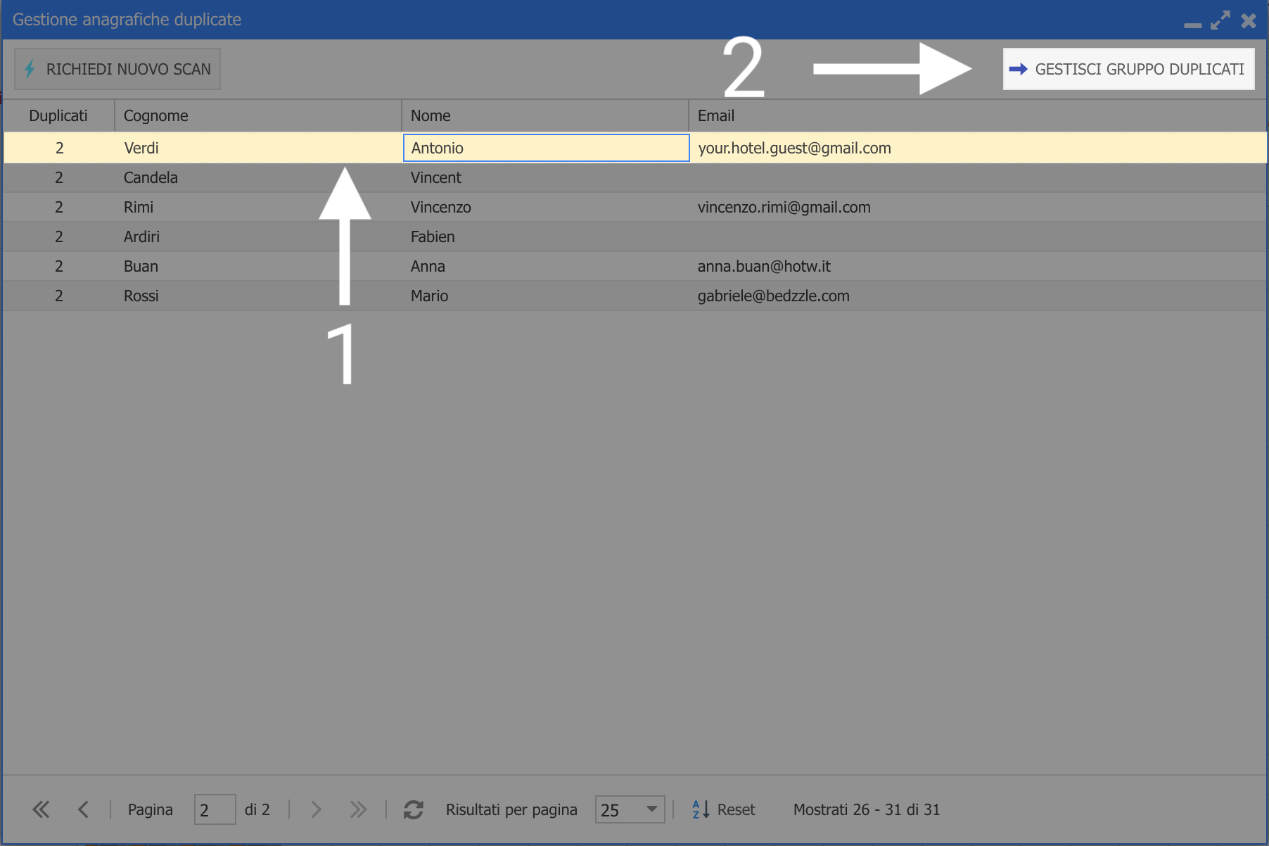The image size is (1269, 846).
Task: Close the Gestione anagrafiche duplicate window
Action: coord(1249,20)
